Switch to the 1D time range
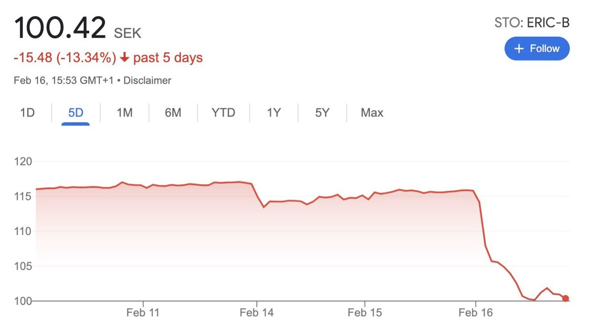This screenshot has height=327, width=598. pyautogui.click(x=28, y=113)
